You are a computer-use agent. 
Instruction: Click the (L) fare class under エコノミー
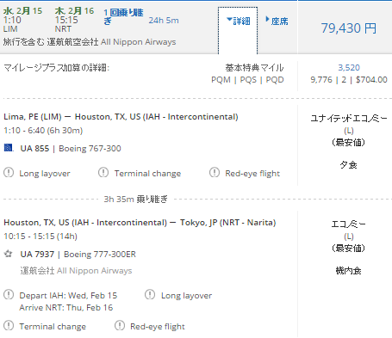tap(349, 237)
